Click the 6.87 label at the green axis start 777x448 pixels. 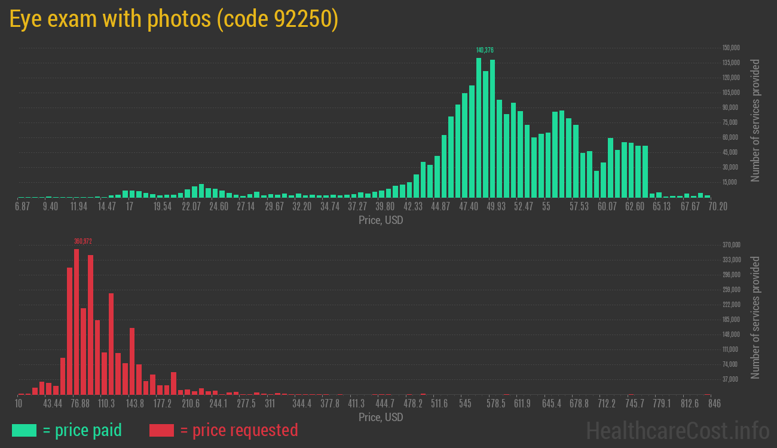coord(22,207)
